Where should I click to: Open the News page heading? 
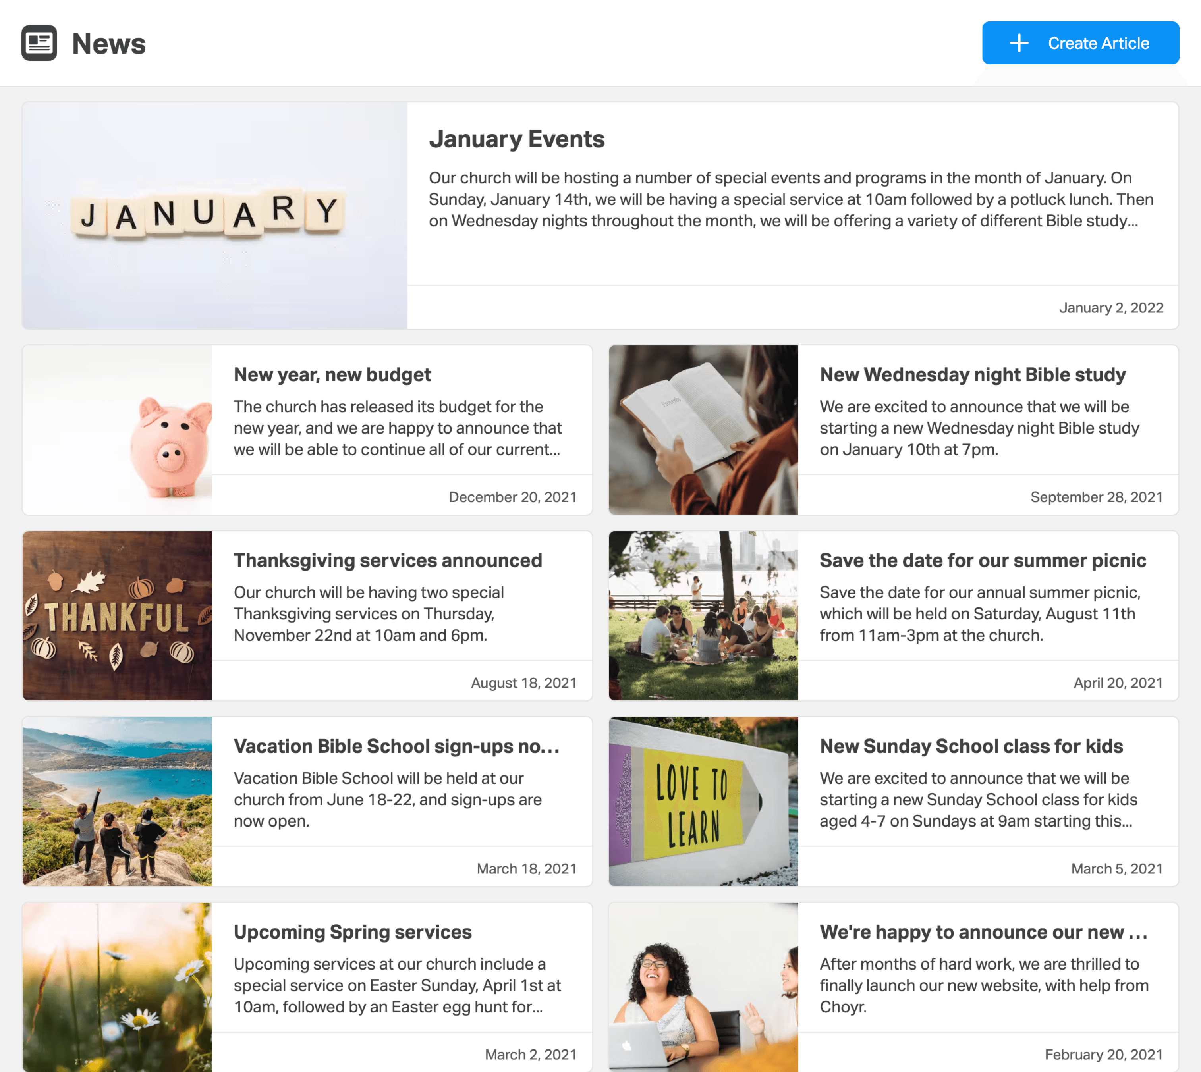[x=108, y=44]
